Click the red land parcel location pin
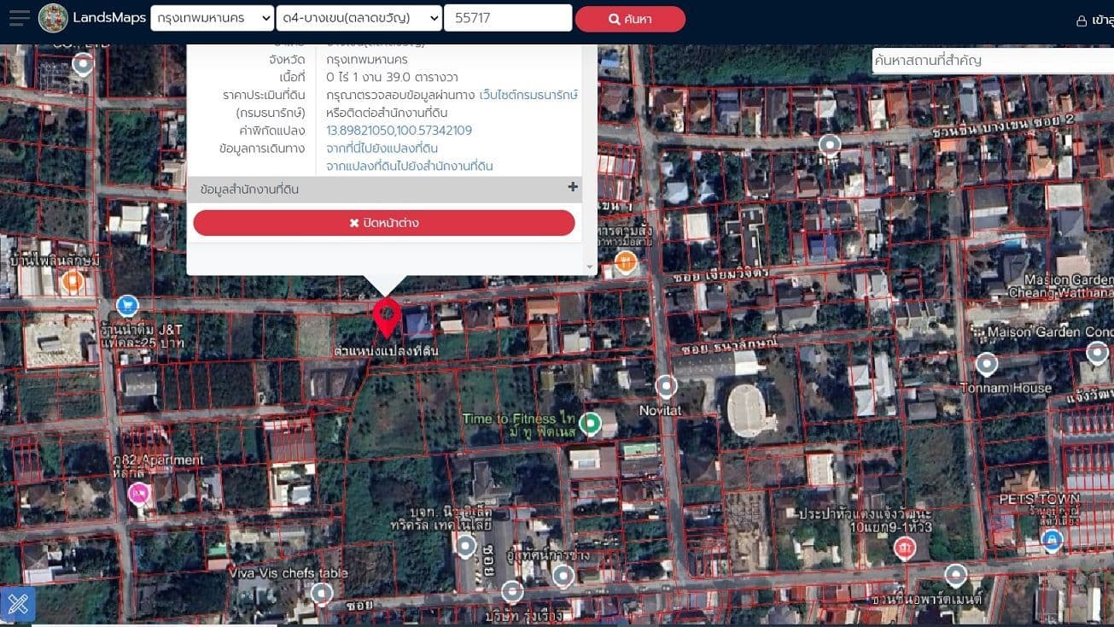 coord(387,318)
